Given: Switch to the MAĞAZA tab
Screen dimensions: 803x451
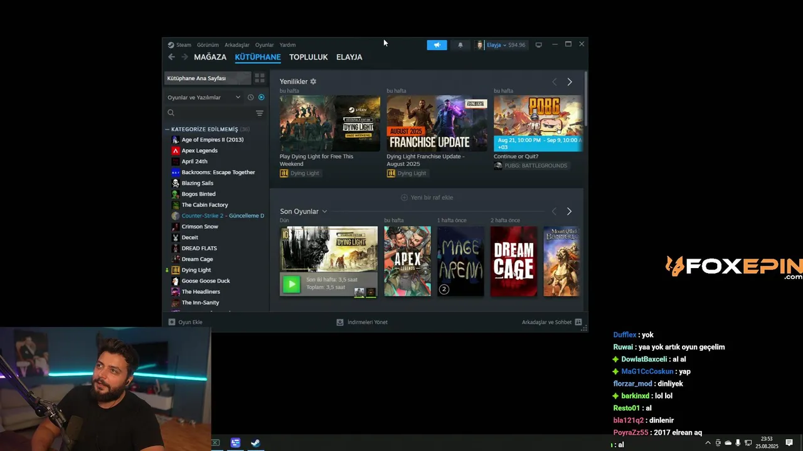Looking at the screenshot, I should pos(210,57).
